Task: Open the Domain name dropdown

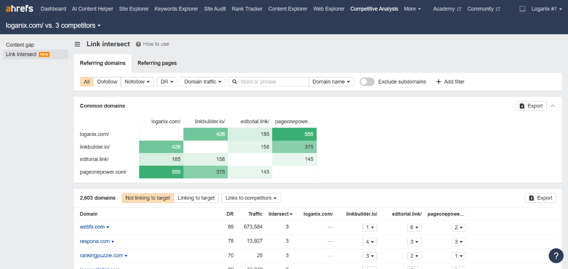Action: pos(331,82)
